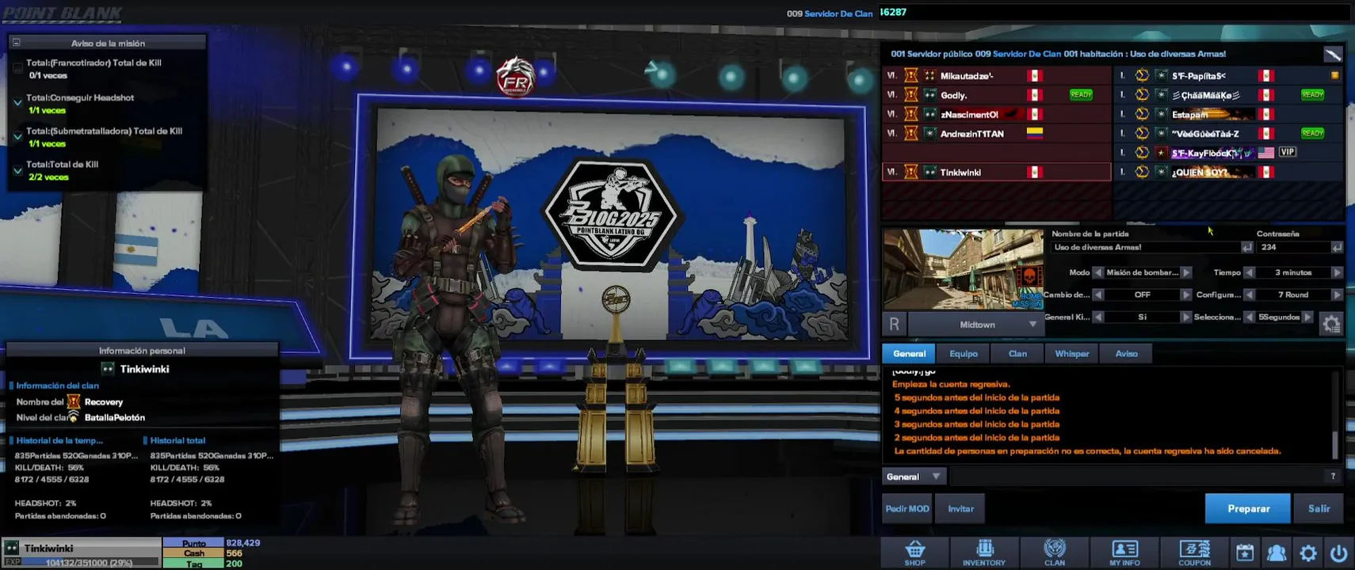Image resolution: width=1355 pixels, height=570 pixels.
Task: Click the power exit icon
Action: coord(1338,553)
